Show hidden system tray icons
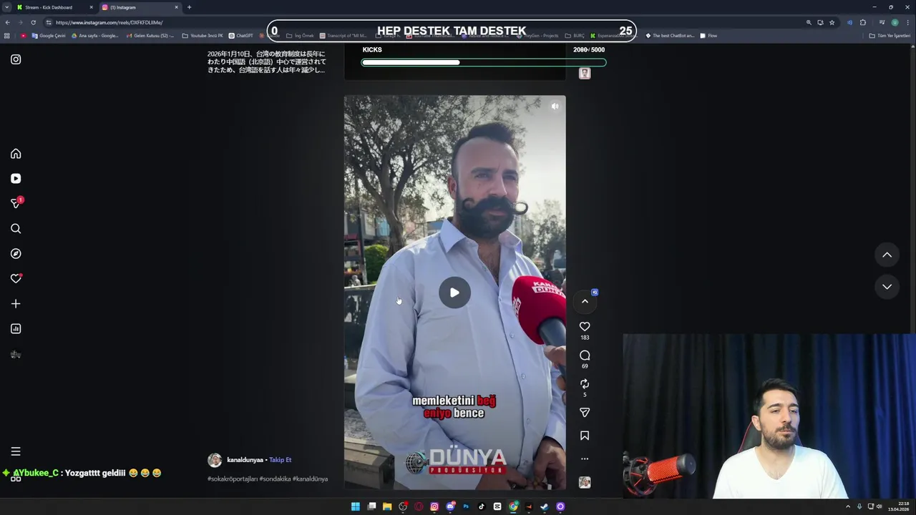Screen dimensions: 916x515 pos(848,506)
